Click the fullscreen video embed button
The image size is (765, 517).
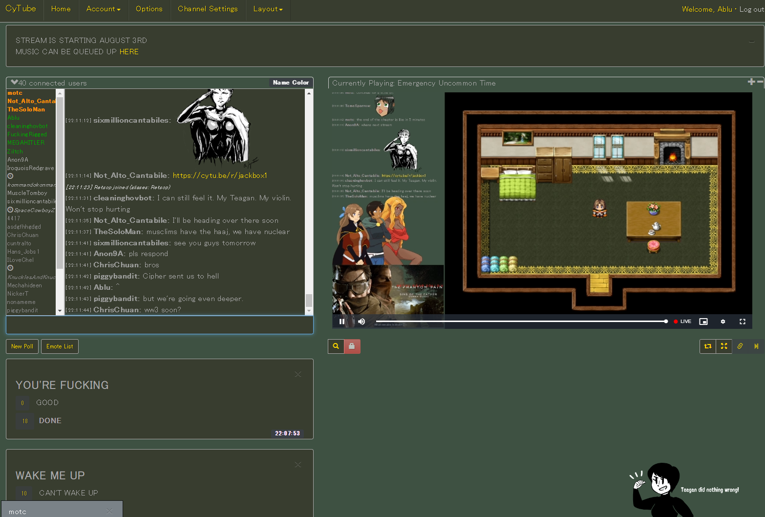(724, 346)
